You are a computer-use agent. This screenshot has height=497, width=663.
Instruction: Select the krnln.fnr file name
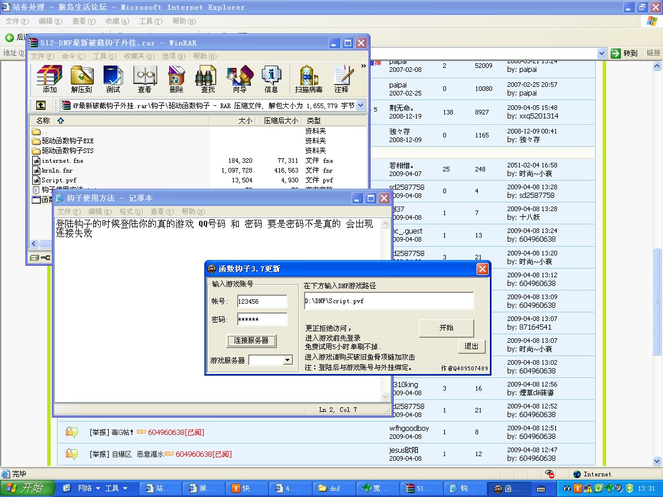coord(57,170)
